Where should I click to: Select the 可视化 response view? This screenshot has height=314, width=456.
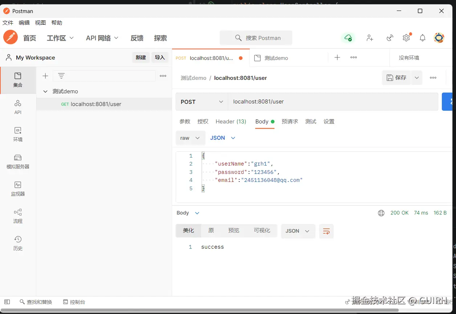(262, 231)
